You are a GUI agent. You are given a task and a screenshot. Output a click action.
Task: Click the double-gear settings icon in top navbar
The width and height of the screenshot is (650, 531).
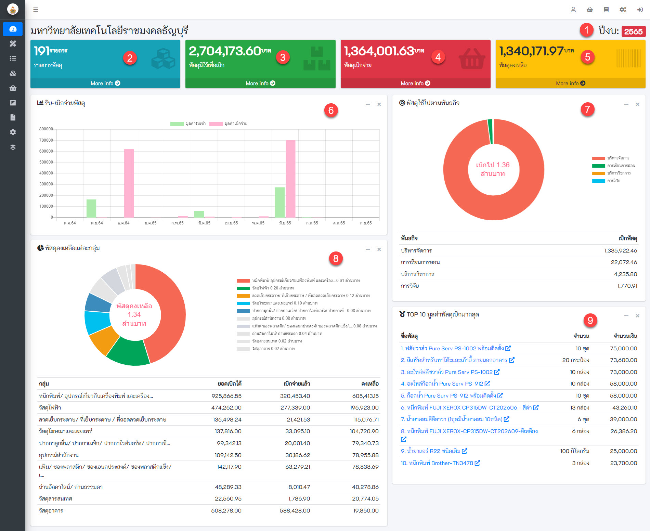tap(623, 10)
